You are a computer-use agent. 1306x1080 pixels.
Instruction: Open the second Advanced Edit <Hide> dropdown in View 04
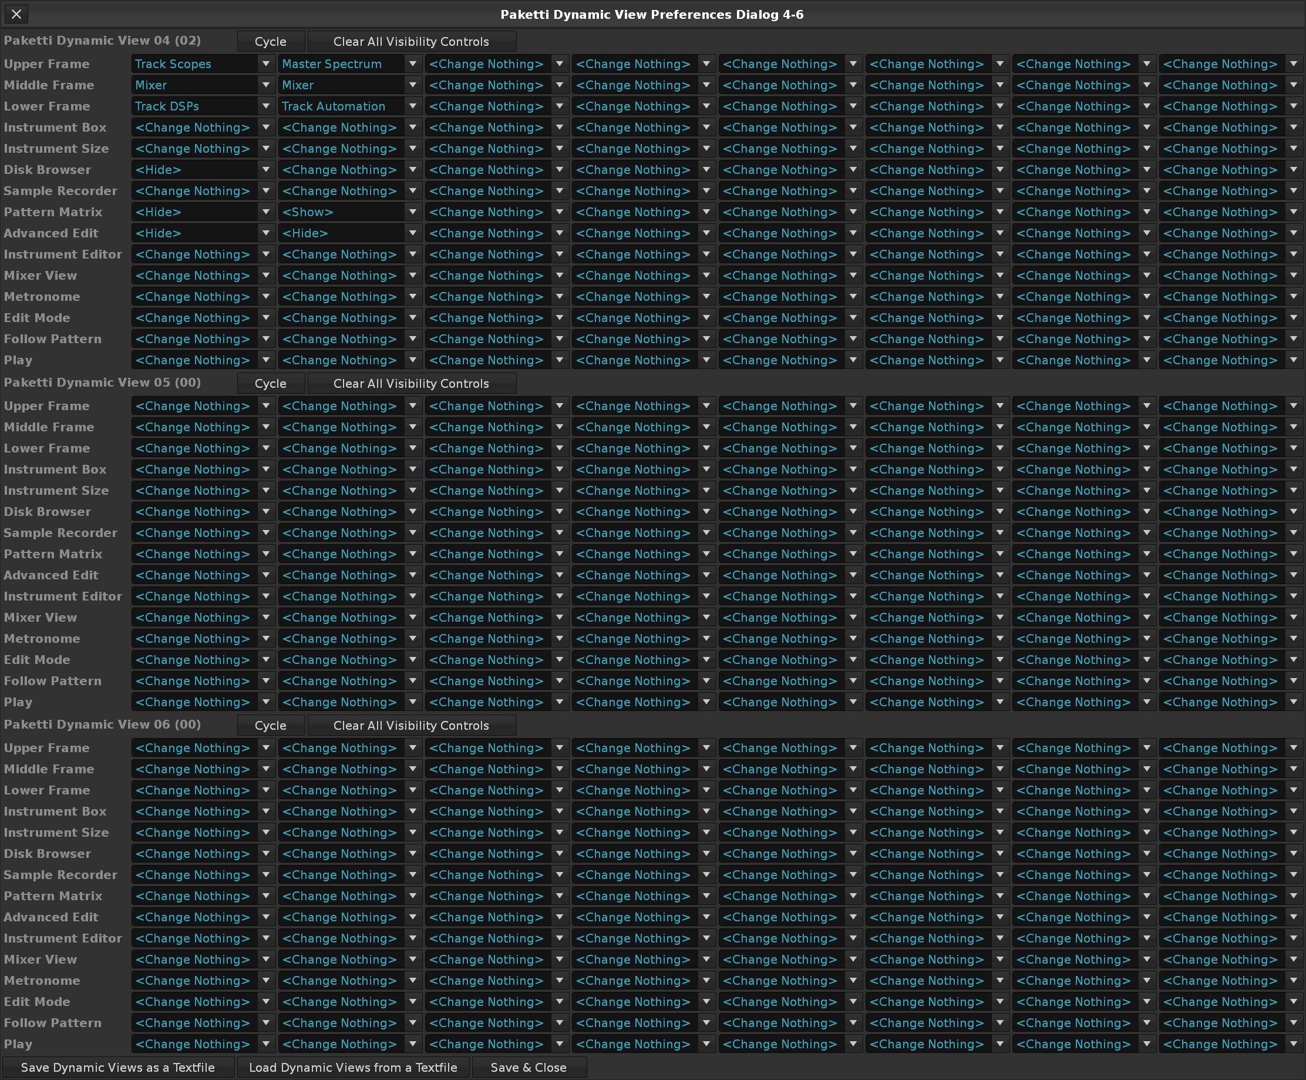coord(350,233)
